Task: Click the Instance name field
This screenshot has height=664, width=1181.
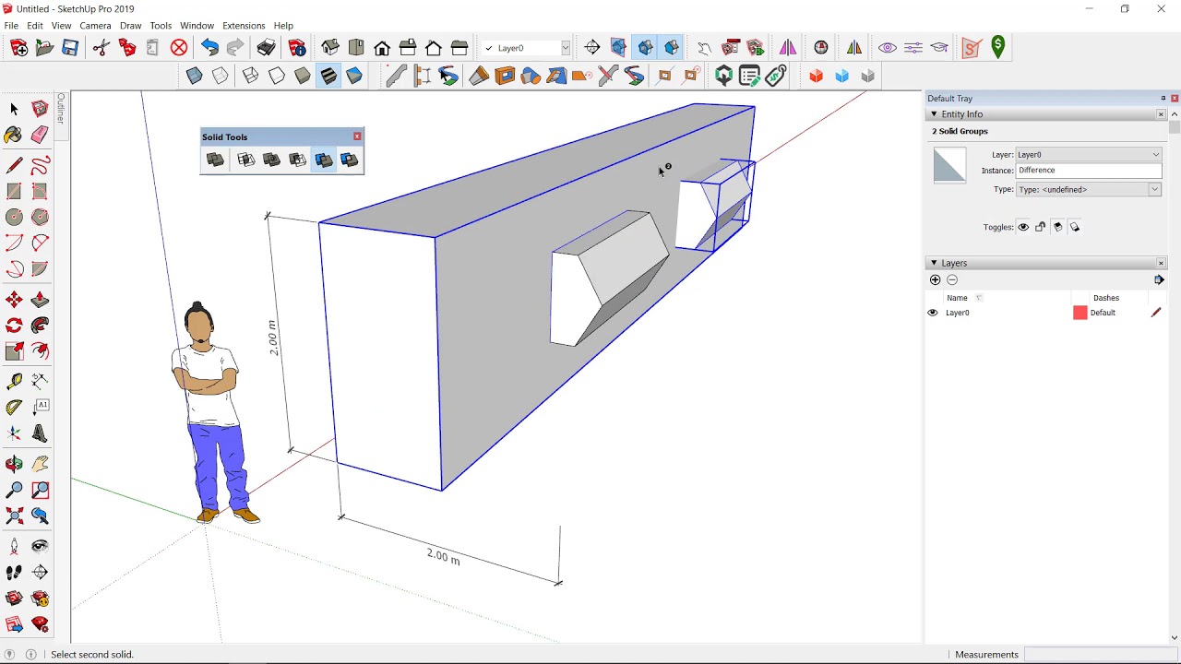Action: [1089, 171]
